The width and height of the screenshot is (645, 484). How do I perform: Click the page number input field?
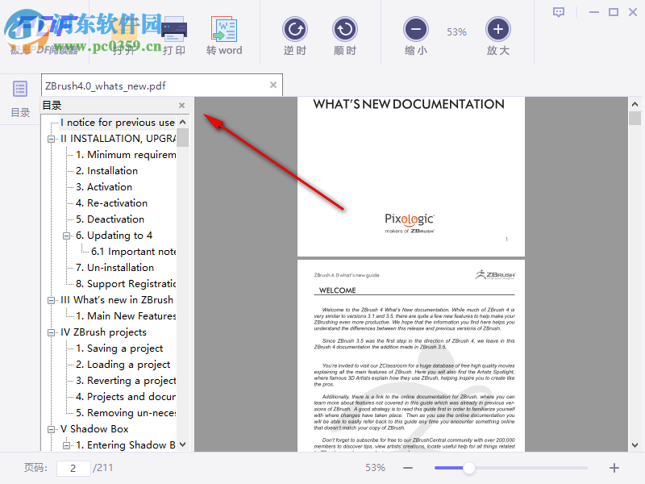pyautogui.click(x=73, y=469)
